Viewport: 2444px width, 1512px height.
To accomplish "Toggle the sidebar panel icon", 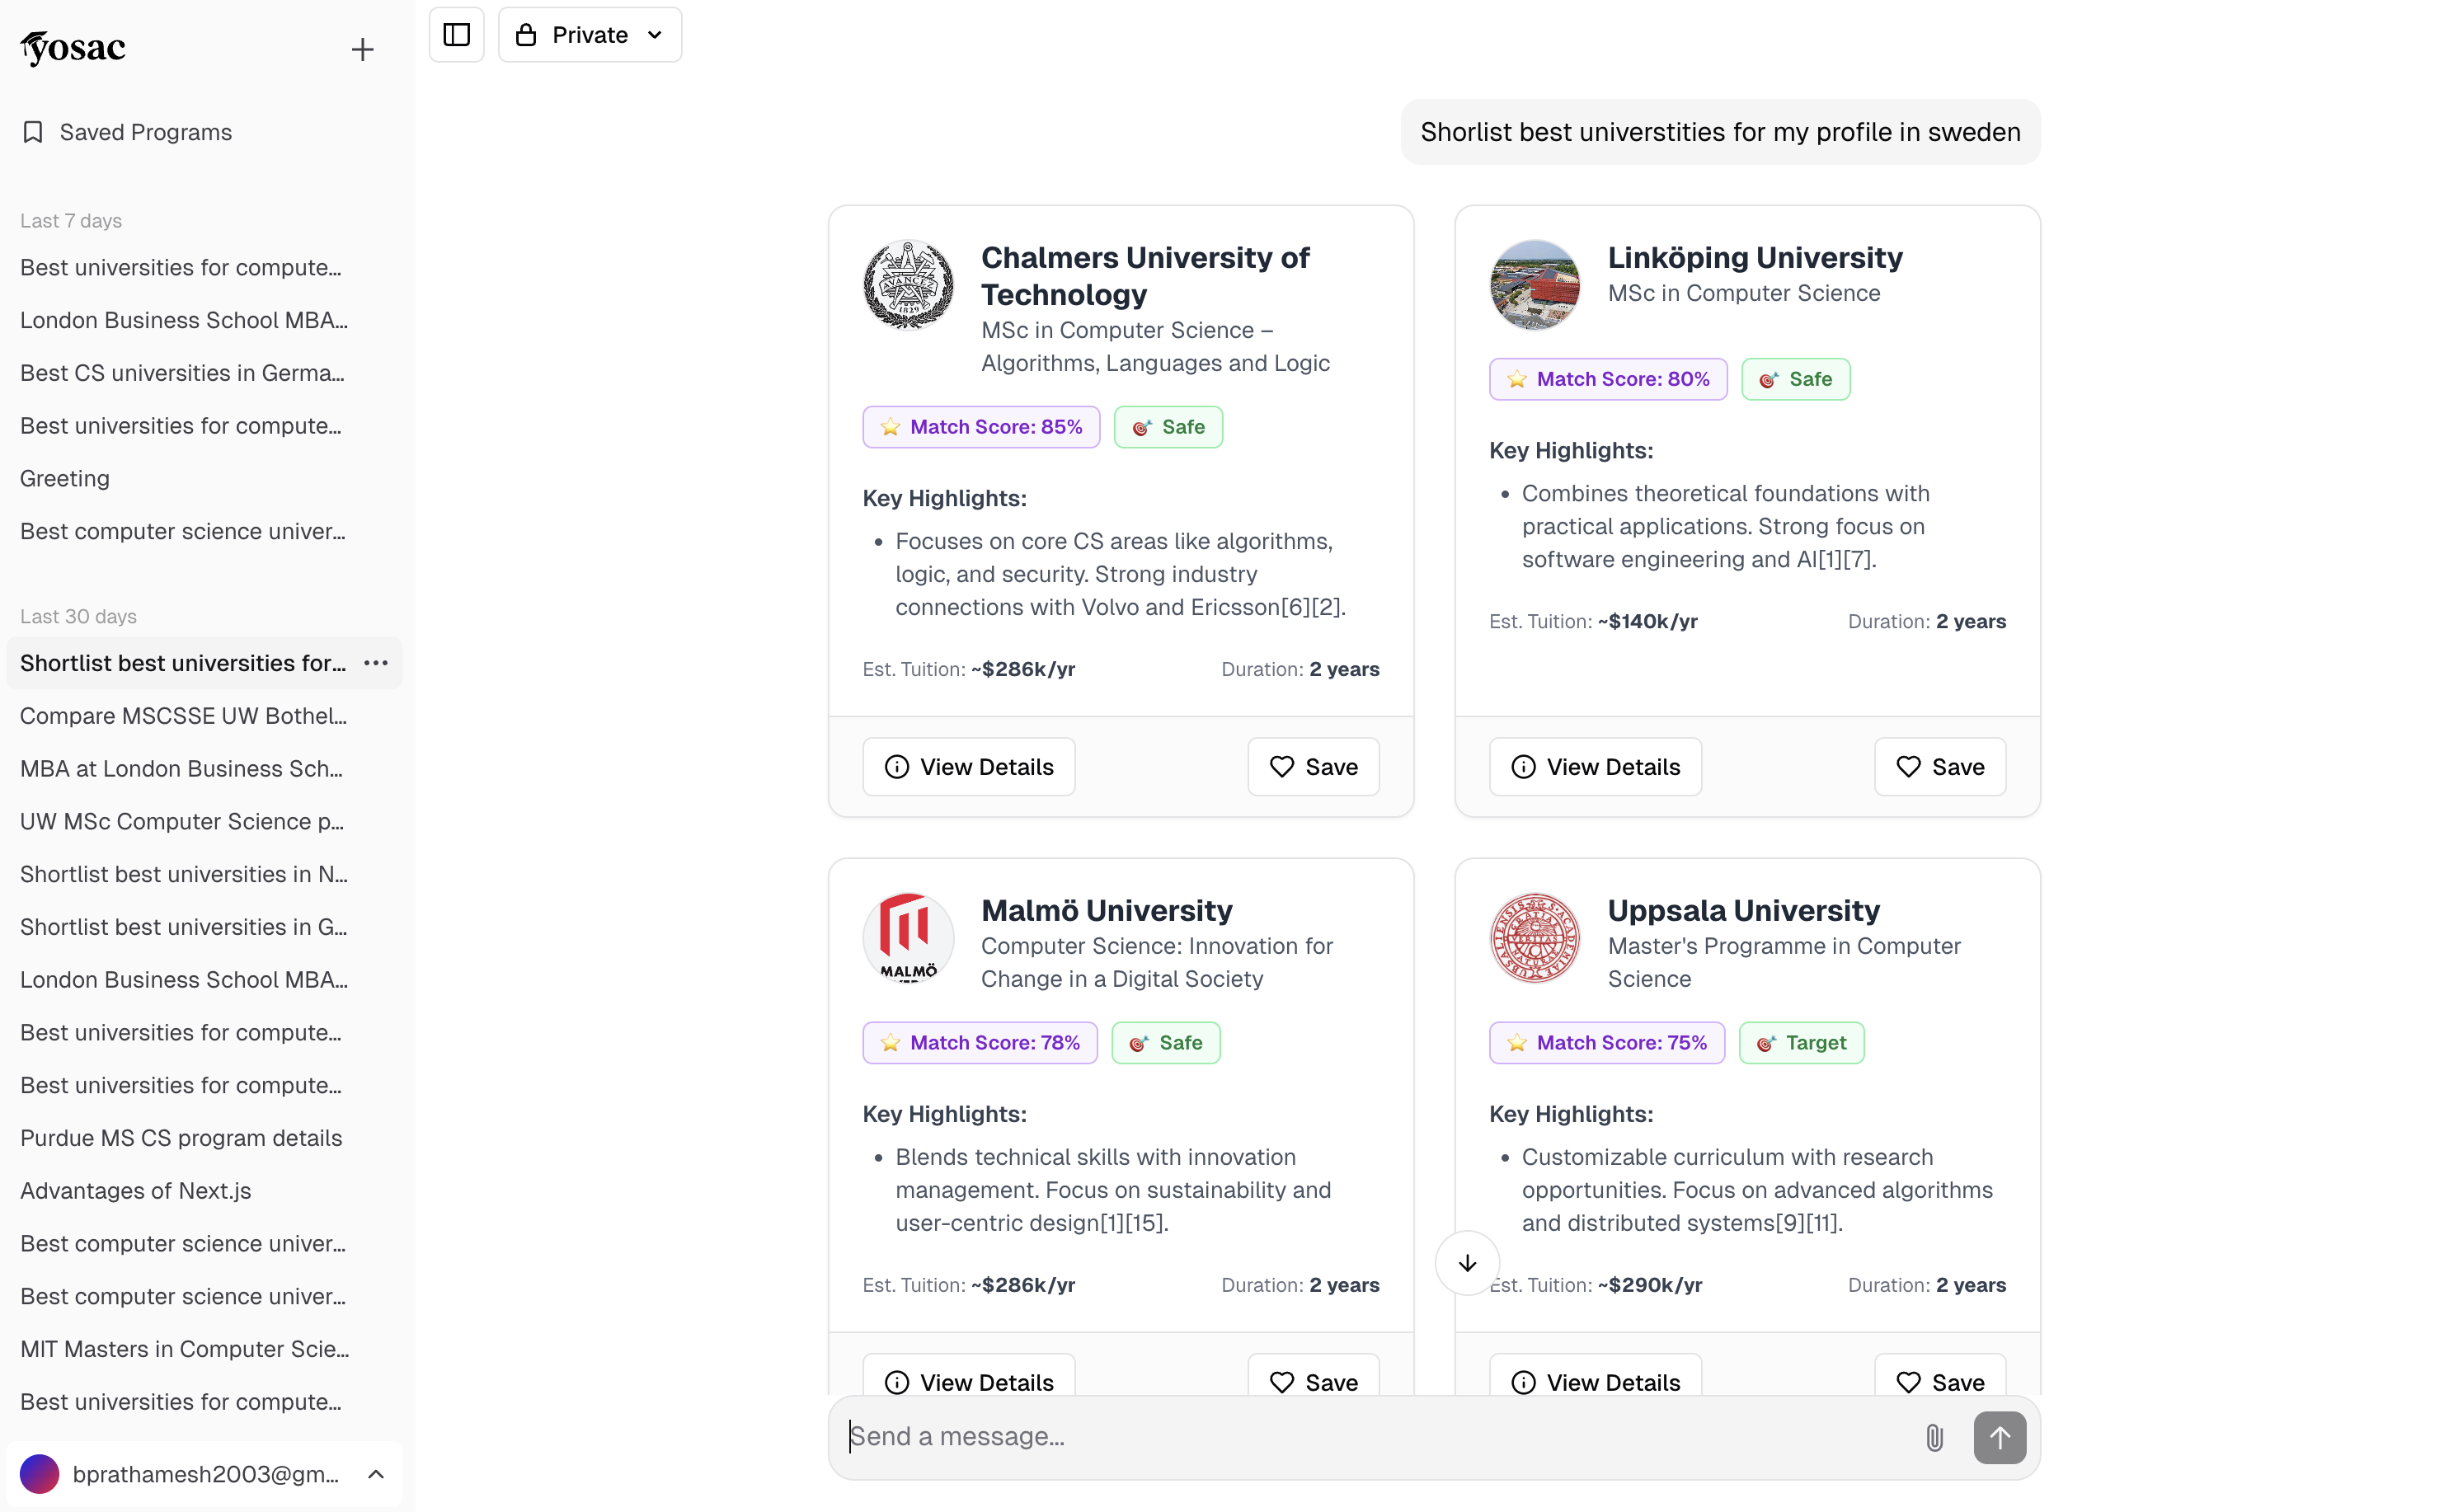I will click(x=456, y=35).
